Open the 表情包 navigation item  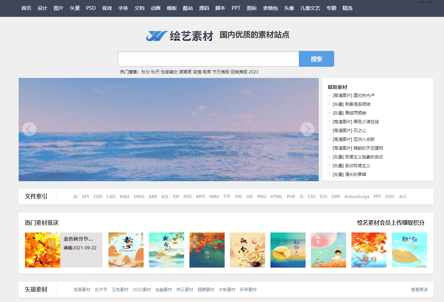[x=270, y=8]
